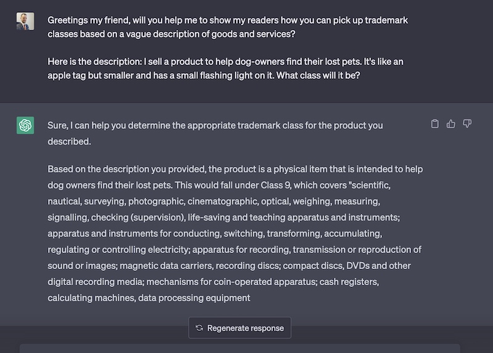493x353 pixels.
Task: Click the word 'DVDs' in the response
Action: (358, 266)
